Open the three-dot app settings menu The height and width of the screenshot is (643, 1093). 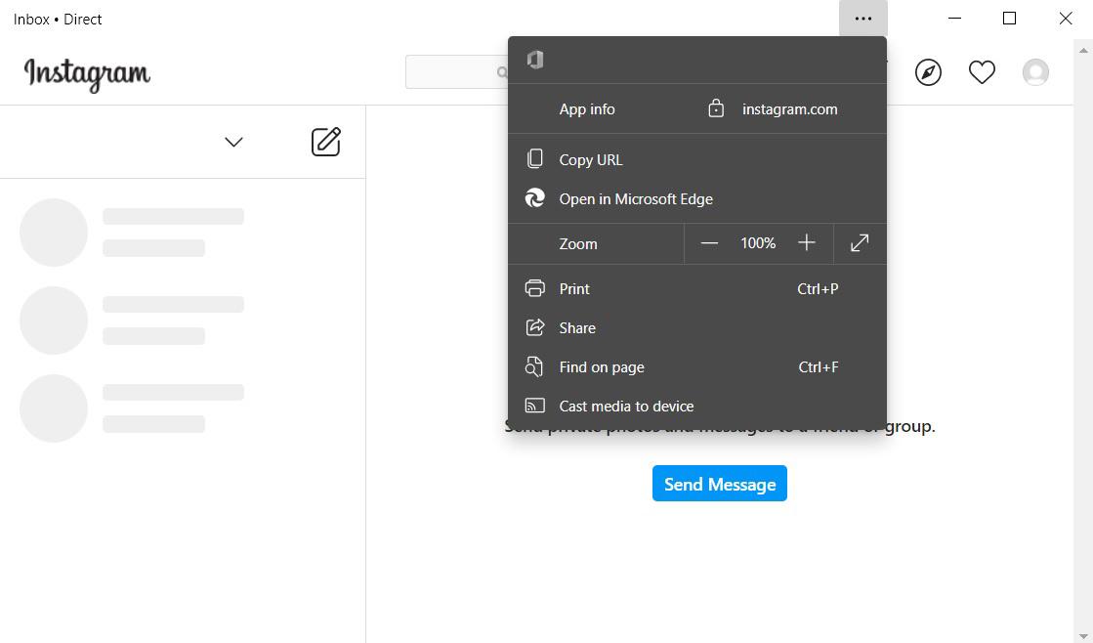[x=862, y=18]
